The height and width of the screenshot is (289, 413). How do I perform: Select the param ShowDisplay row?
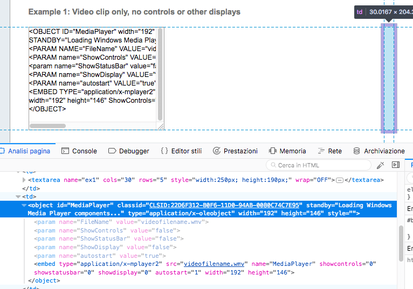pos(105,247)
